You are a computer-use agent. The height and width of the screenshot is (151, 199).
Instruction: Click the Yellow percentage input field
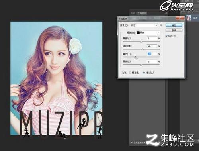pos(152,54)
